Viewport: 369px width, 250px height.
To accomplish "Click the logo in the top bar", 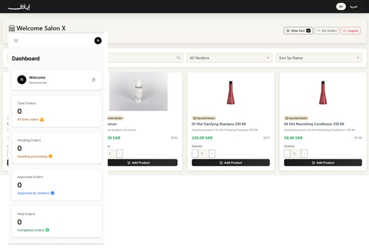I will (19, 7).
